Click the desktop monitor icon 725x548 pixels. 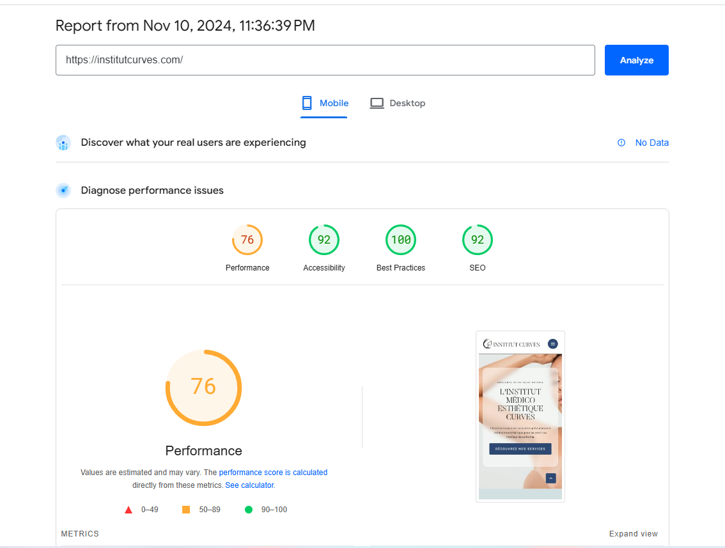click(x=377, y=103)
